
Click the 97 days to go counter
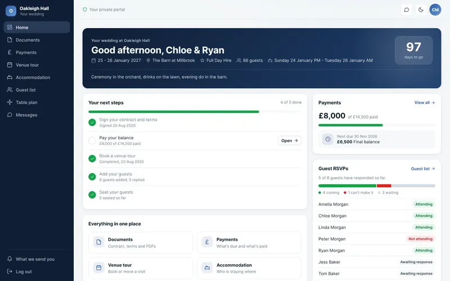[x=413, y=50]
